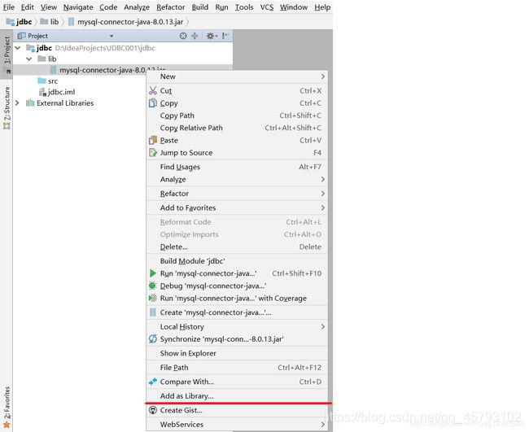Click Run with Coverage icon
This screenshot has height=432, width=529.
point(153,298)
